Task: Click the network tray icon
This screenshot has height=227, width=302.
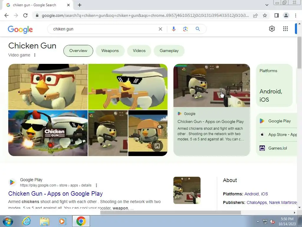Action: (265, 221)
